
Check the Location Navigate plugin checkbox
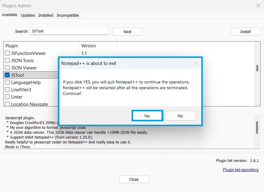tap(7, 104)
